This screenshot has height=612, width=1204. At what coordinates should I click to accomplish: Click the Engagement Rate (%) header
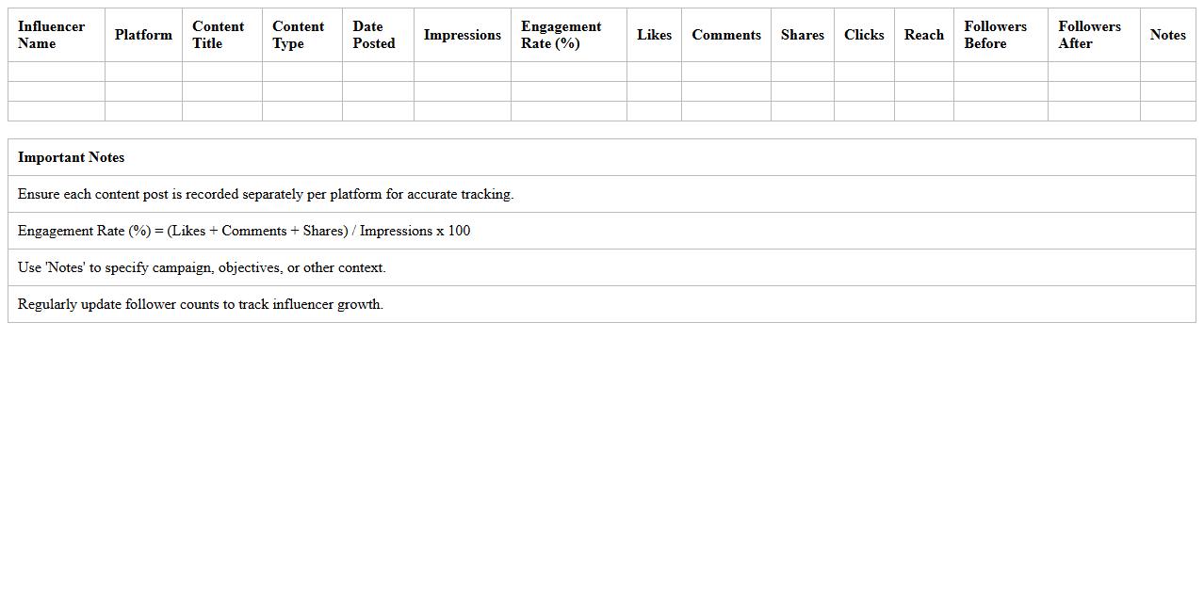click(x=561, y=35)
